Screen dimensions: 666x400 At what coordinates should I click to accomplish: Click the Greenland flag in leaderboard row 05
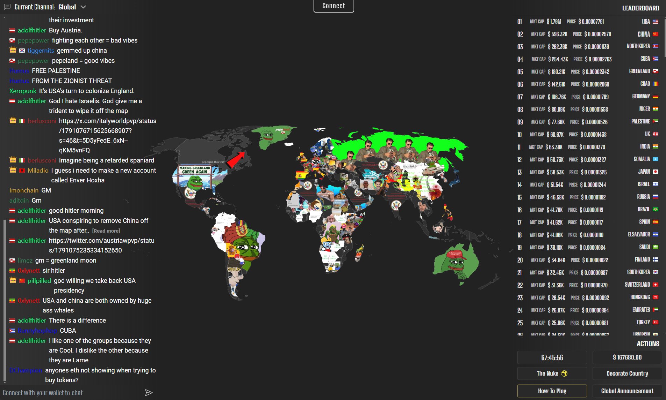coord(656,71)
